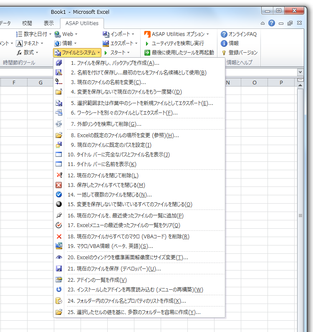Image resolution: width=313 pixels, height=332 pixels.
Task: Click the red cross icon for item 18 remove macros
Action: point(59,237)
